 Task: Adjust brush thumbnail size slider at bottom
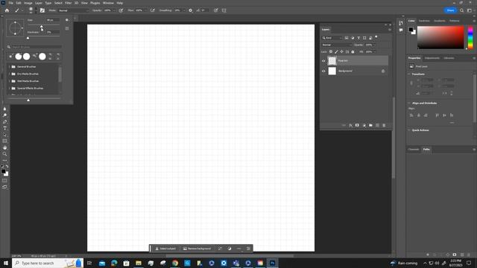(28, 100)
